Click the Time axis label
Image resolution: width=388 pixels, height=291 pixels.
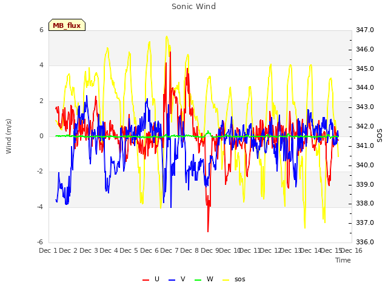(x=343, y=260)
